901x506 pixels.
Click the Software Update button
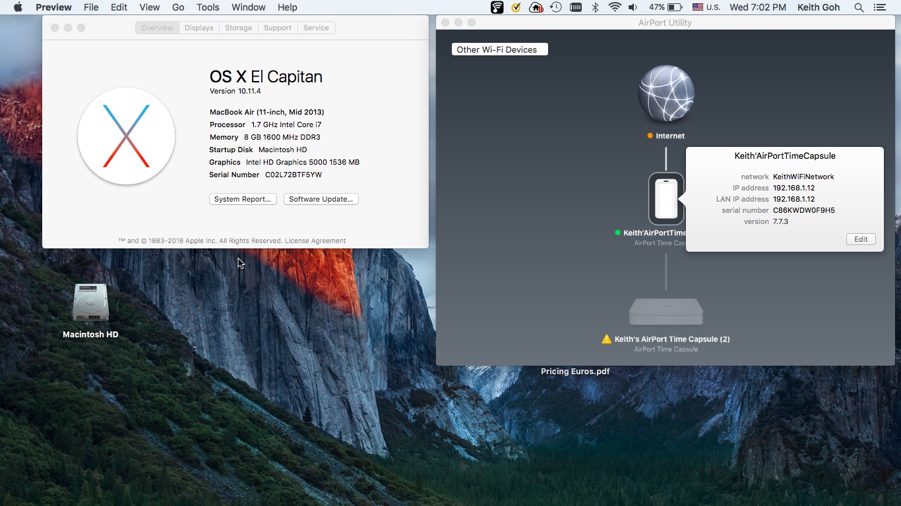click(321, 199)
